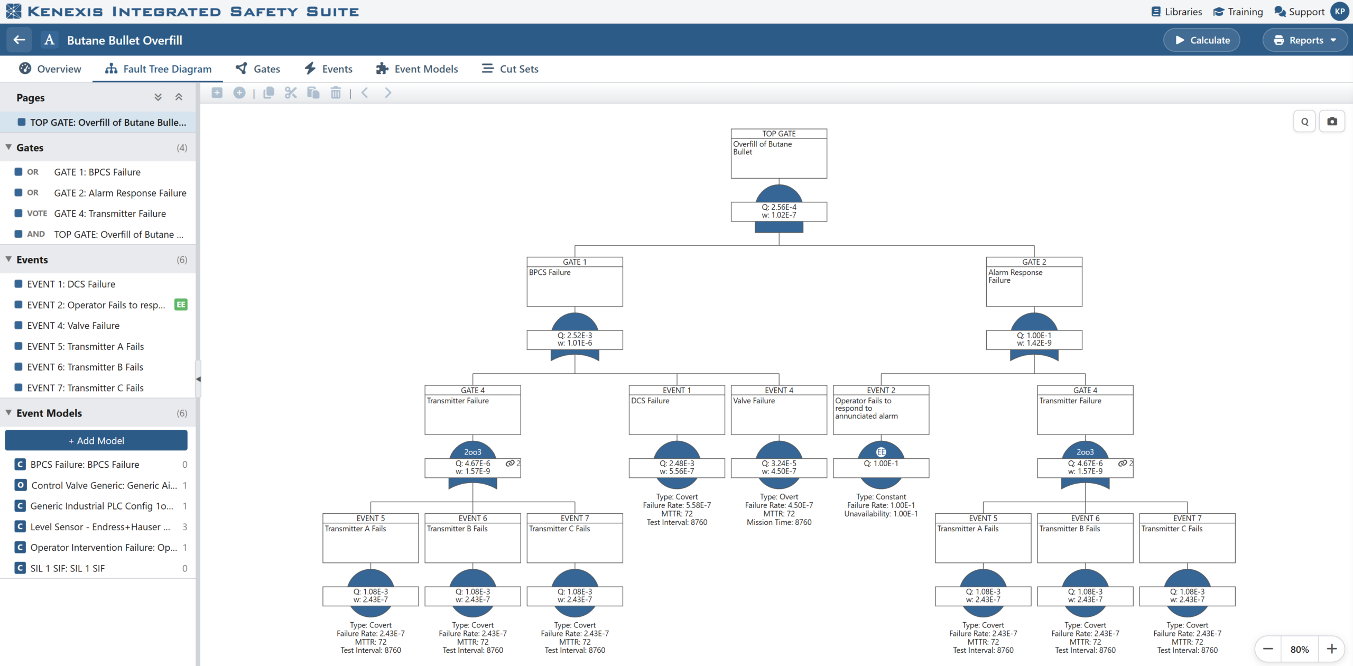Zoom in with the plus button

1332,649
